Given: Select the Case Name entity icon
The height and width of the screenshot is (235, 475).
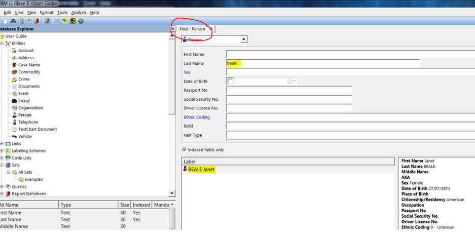Looking at the screenshot, I should (x=14, y=65).
